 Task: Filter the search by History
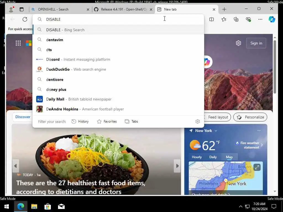pos(80,121)
